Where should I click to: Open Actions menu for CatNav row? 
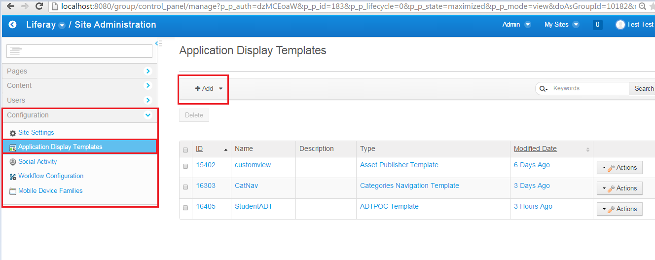[619, 188]
